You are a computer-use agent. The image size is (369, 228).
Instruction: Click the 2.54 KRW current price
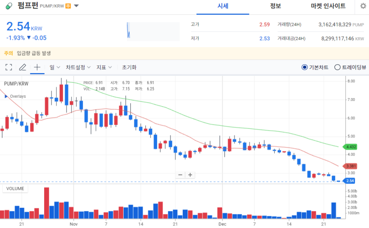pyautogui.click(x=24, y=26)
